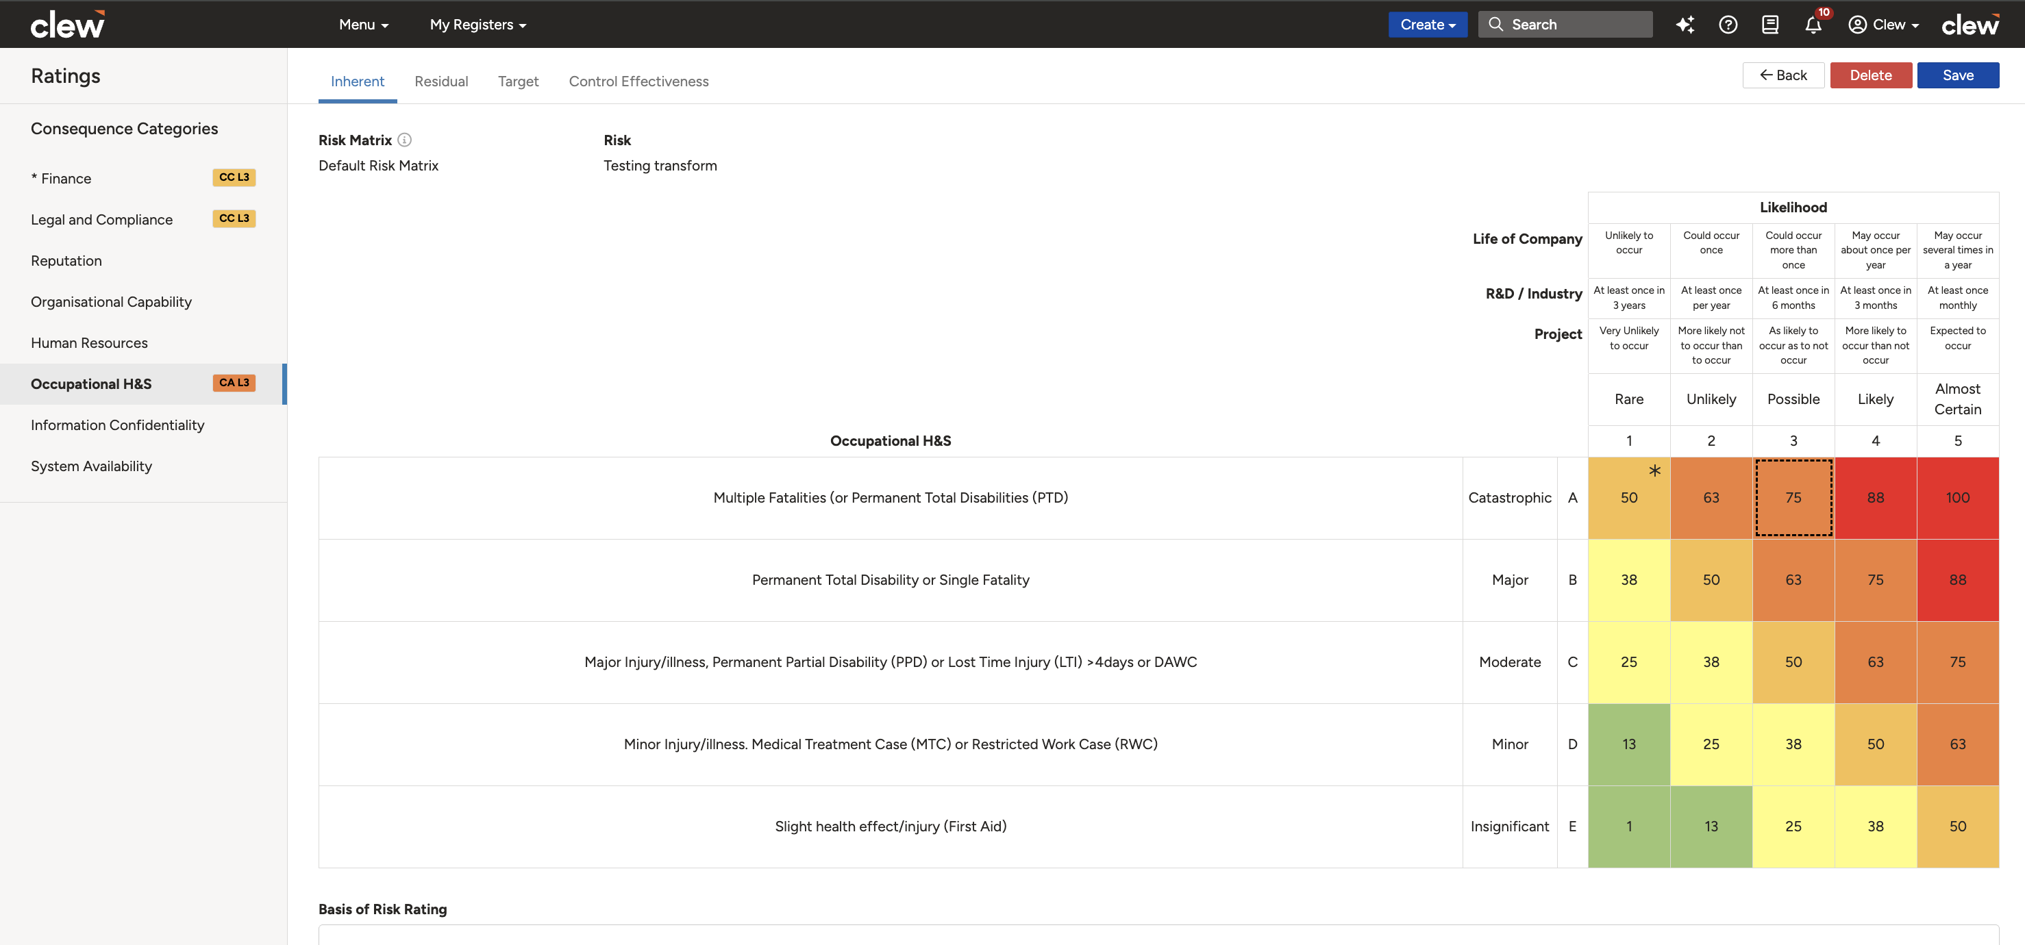Select Major Rare cell 38

pyautogui.click(x=1629, y=580)
